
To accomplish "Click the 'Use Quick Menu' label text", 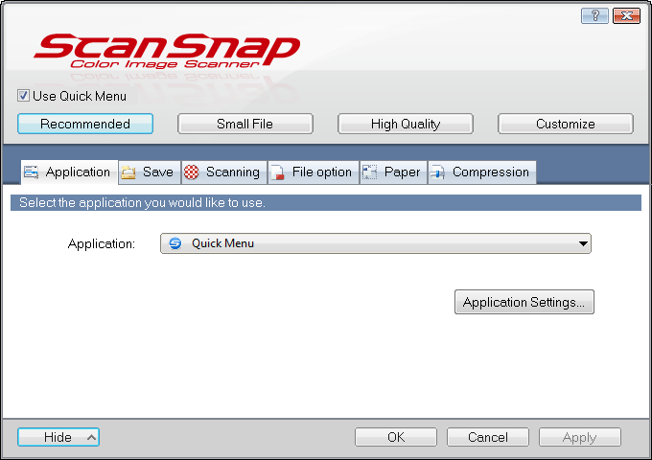I will [x=80, y=96].
